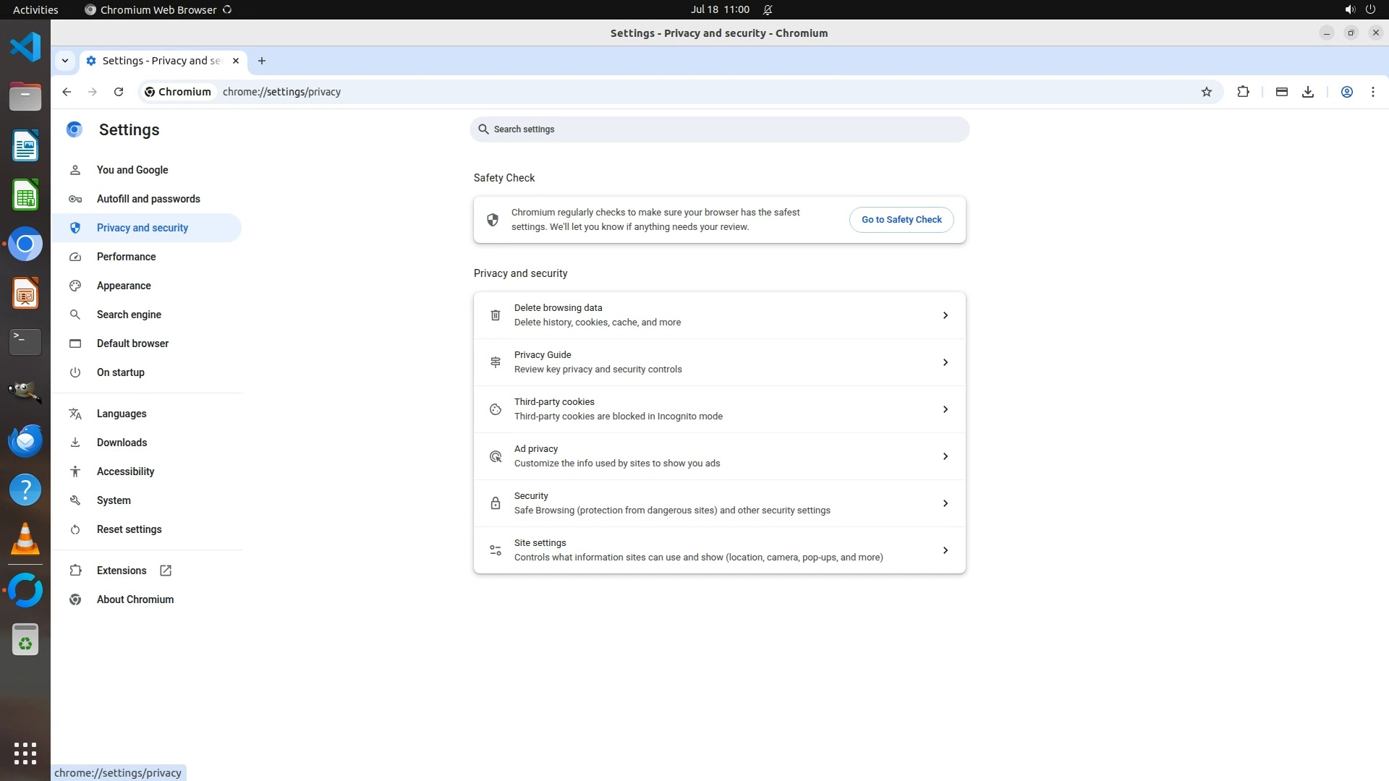Open the Site settings section
Image resolution: width=1389 pixels, height=781 pixels.
[719, 550]
